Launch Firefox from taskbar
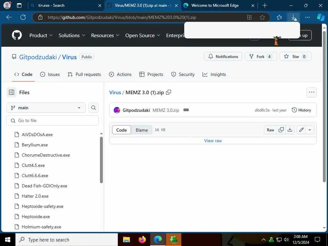Screen dimensions: 328x246 click(x=142, y=240)
